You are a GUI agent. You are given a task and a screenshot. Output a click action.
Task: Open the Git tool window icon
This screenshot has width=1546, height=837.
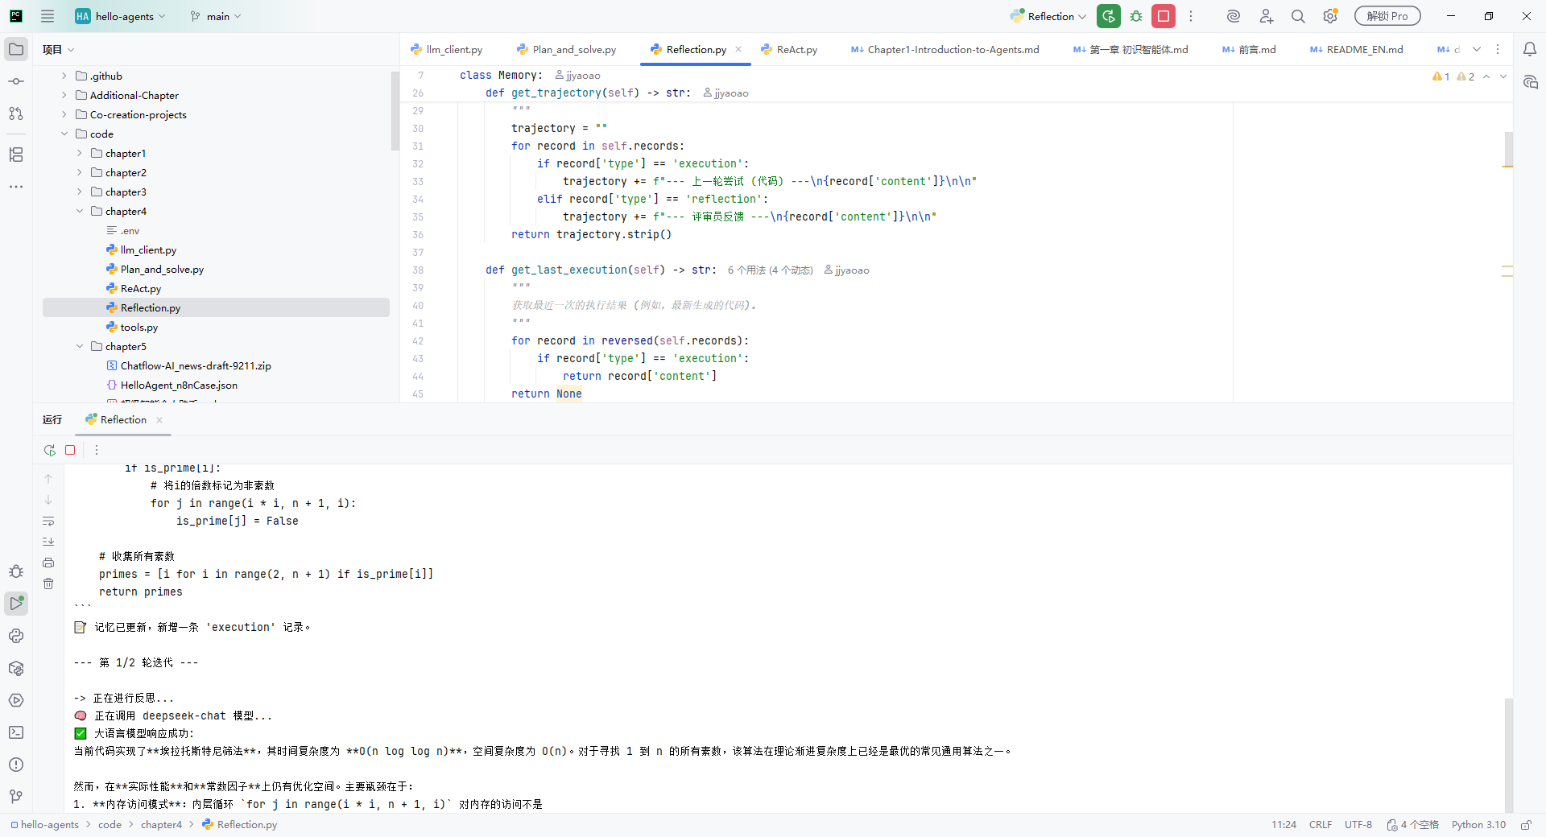pos(16,797)
